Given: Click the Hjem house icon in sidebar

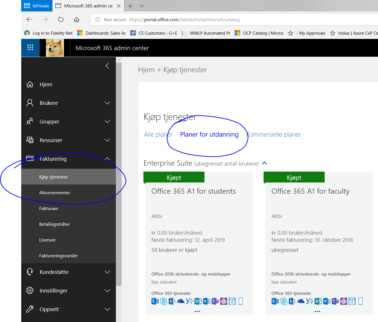Looking at the screenshot, I should click(x=30, y=85).
